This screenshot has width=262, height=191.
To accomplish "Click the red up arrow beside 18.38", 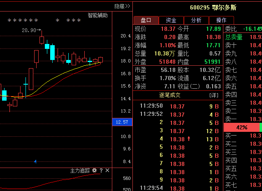I will pyautogui.click(x=189, y=139).
